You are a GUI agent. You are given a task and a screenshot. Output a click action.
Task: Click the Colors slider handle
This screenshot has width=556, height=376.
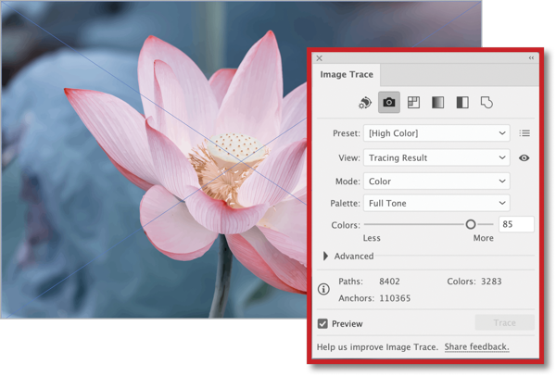471,224
